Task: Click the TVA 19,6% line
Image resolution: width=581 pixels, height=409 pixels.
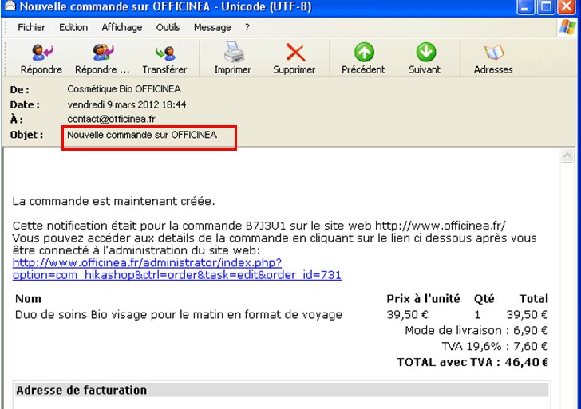Action: point(495,347)
